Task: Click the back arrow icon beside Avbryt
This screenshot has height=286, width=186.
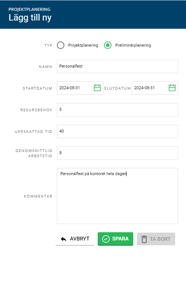Action: coord(64,239)
